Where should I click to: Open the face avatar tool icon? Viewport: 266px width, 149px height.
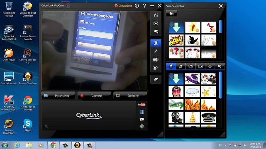tap(156, 68)
